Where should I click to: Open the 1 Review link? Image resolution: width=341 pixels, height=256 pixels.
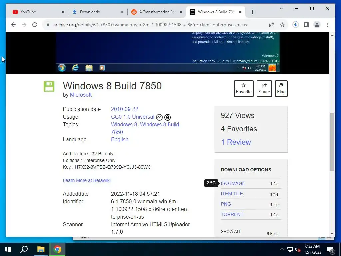[236, 142]
